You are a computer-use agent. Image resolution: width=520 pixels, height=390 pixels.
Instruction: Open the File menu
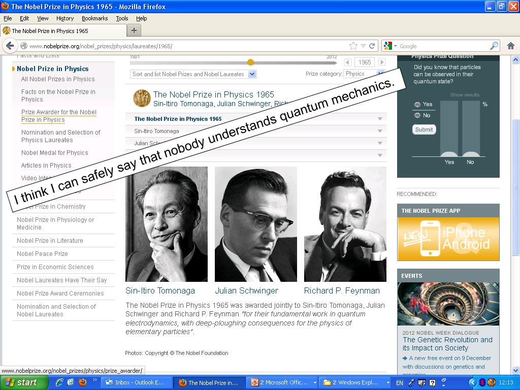(8, 18)
